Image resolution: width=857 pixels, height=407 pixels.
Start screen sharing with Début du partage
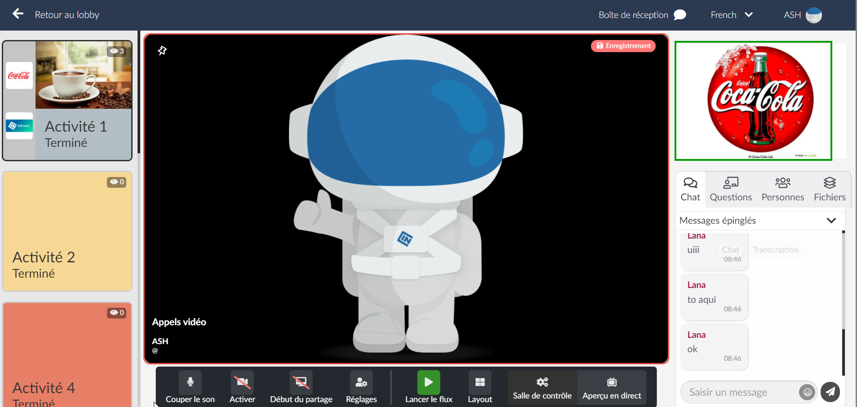click(301, 387)
